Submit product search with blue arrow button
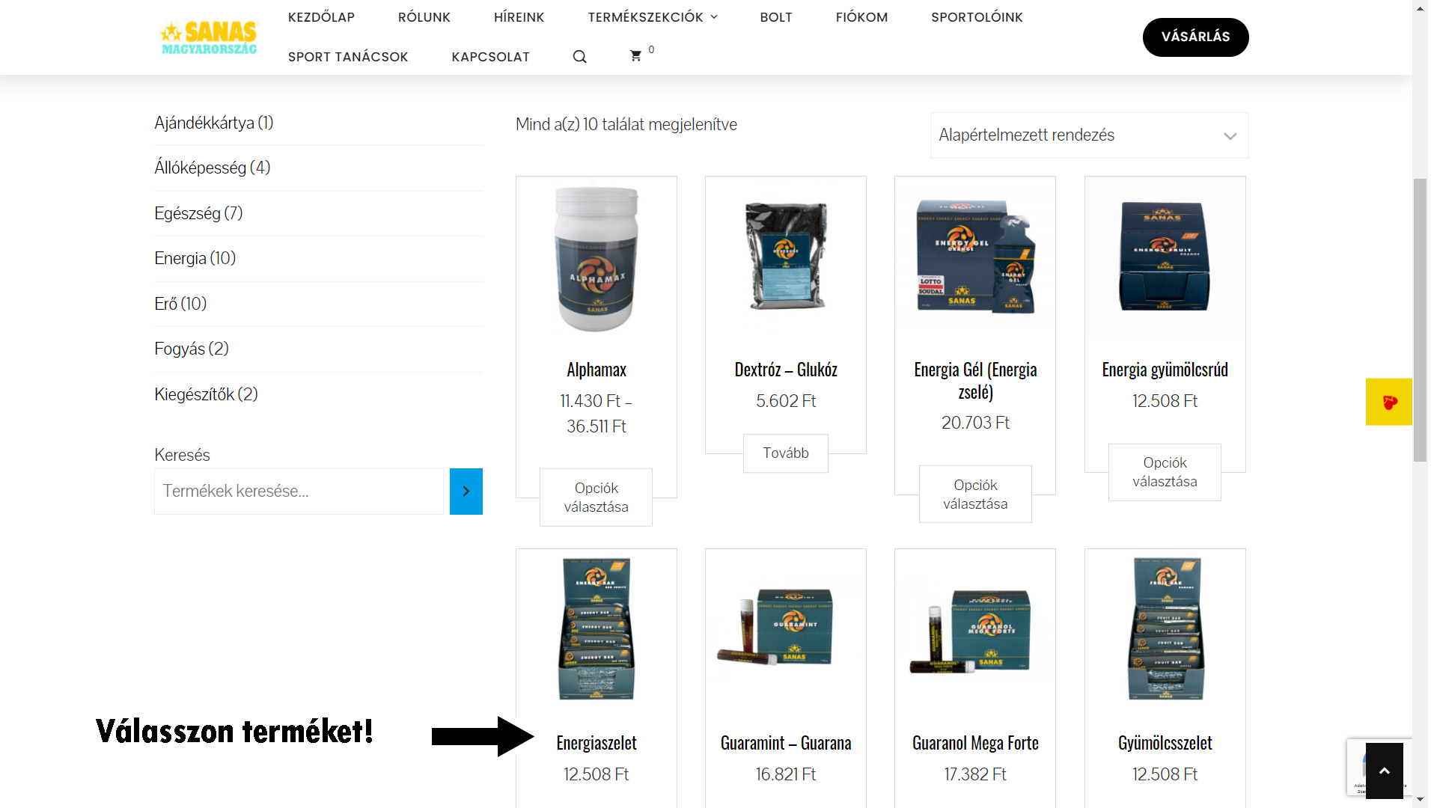 466,492
